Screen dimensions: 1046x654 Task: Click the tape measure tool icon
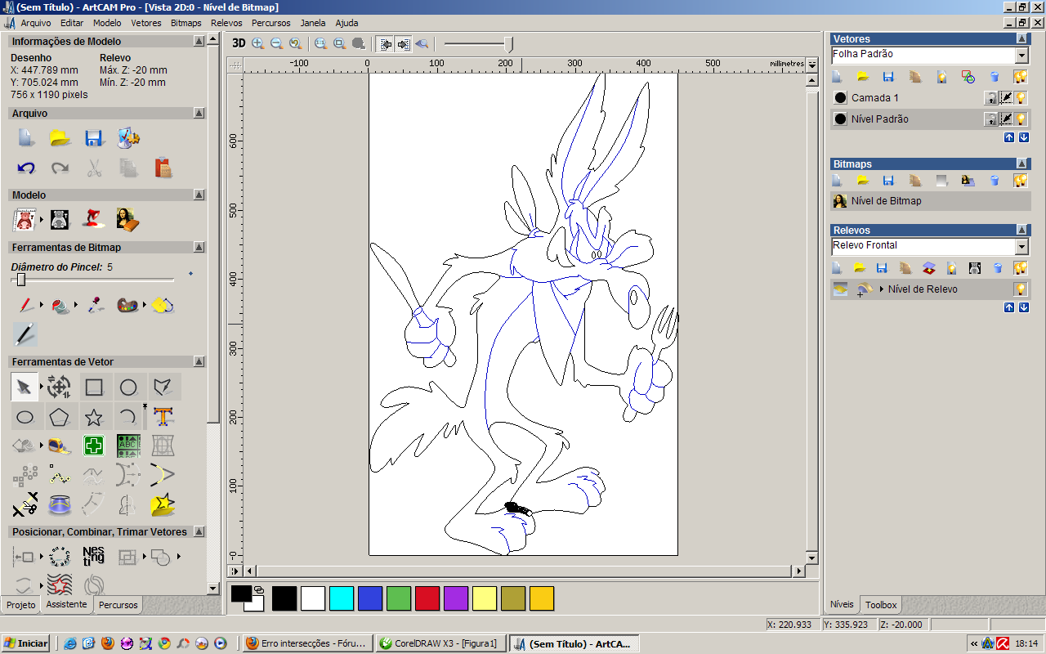coord(59,446)
